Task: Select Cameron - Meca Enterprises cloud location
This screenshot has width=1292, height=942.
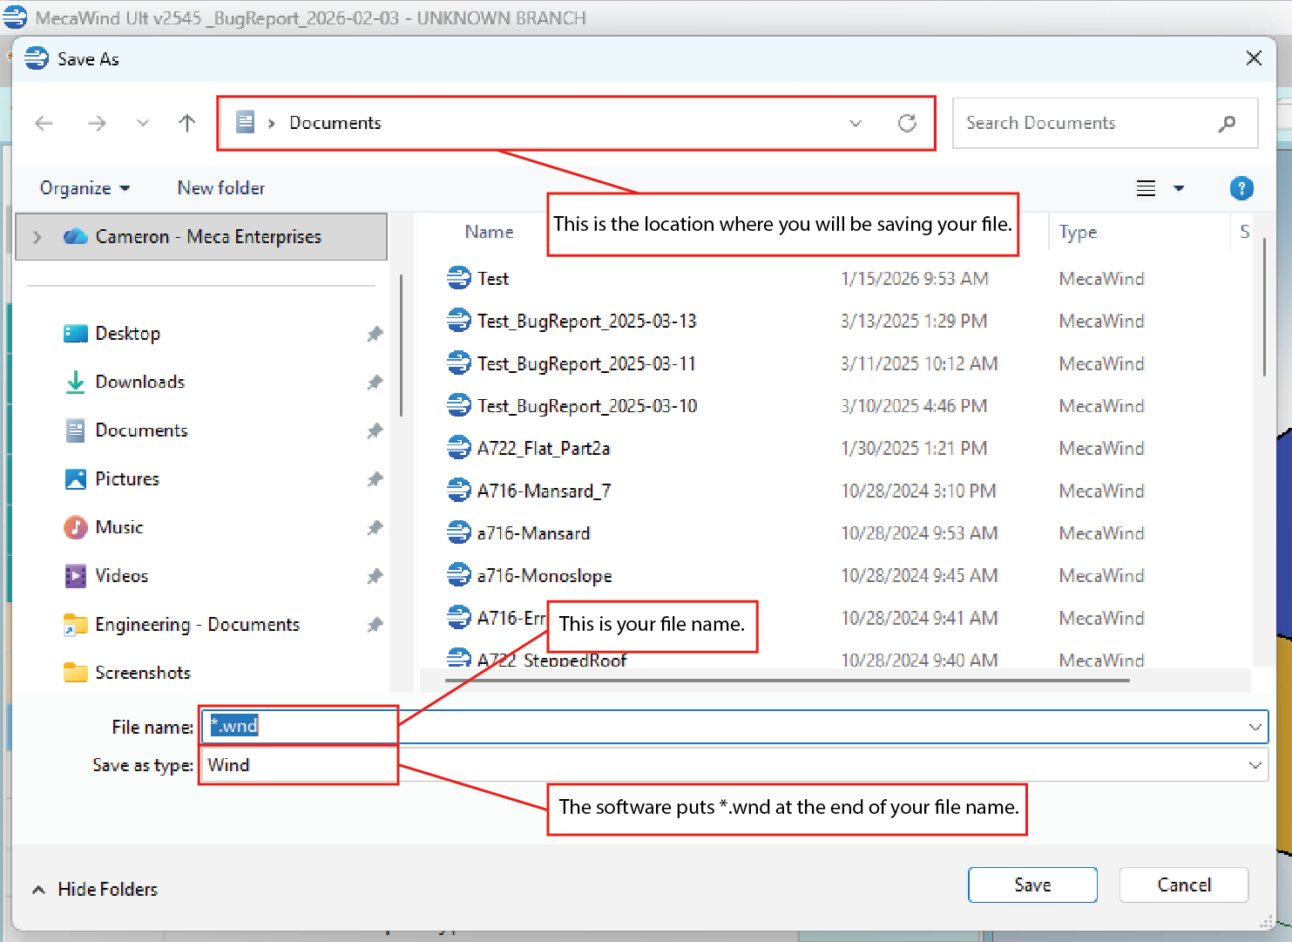Action: 201,237
